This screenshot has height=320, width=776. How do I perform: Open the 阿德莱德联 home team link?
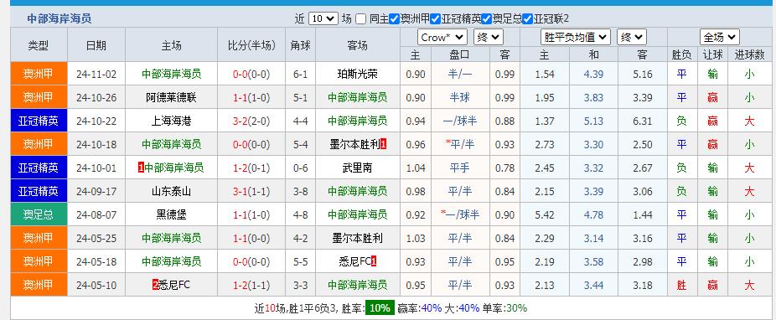[x=171, y=97]
